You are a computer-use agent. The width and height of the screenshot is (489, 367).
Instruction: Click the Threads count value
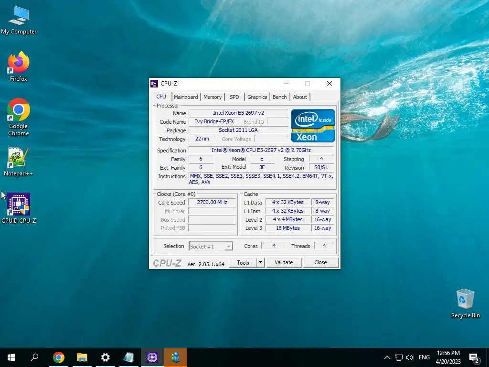click(324, 246)
